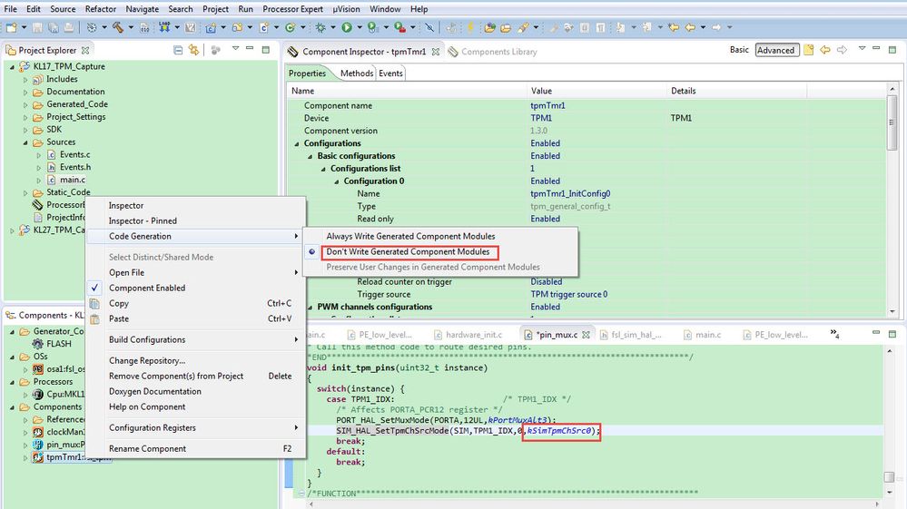Expand the Generated_Code folder

25,104
